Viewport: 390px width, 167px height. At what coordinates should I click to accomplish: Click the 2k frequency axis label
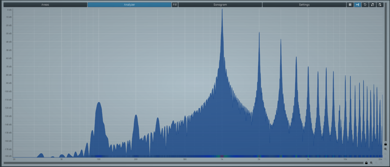pyautogui.click(x=259, y=159)
